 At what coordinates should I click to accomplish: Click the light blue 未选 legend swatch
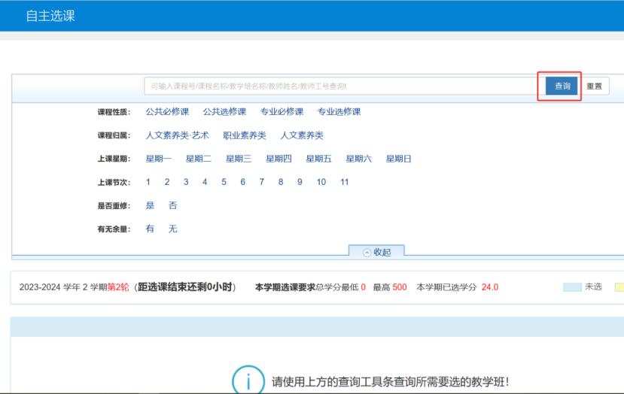572,287
